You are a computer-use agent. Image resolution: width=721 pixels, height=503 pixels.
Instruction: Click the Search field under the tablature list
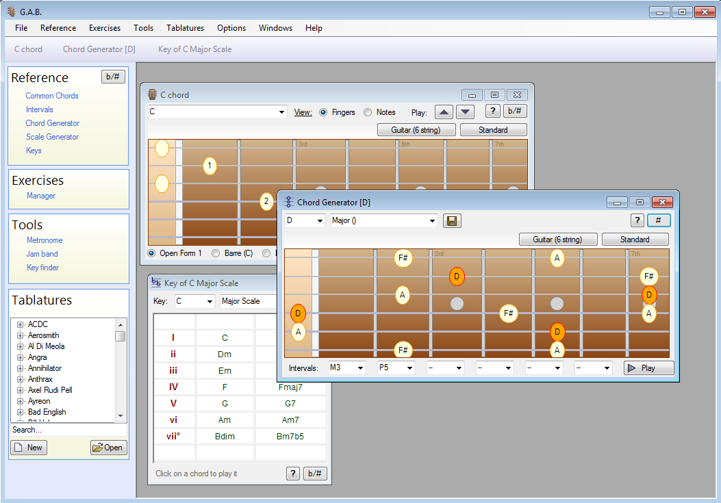coord(65,430)
